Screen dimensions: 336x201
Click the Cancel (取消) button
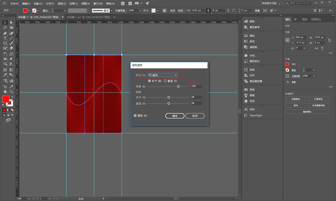(195, 116)
